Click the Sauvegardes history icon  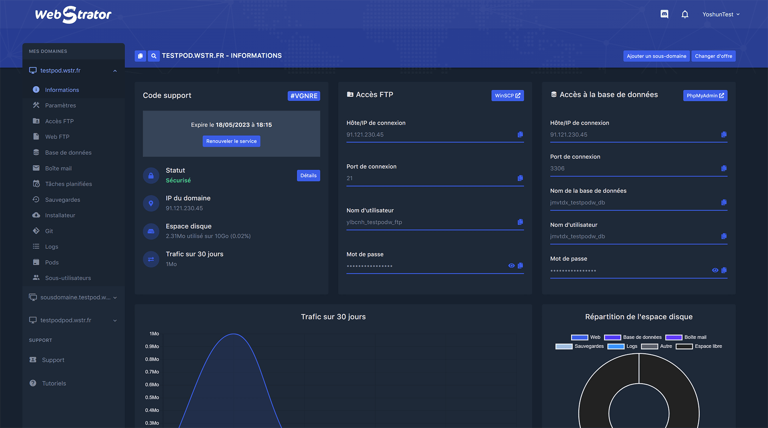(x=36, y=199)
